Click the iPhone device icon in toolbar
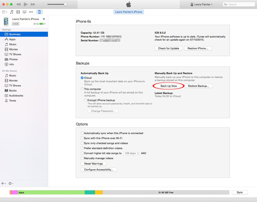 pyautogui.click(x=40, y=12)
